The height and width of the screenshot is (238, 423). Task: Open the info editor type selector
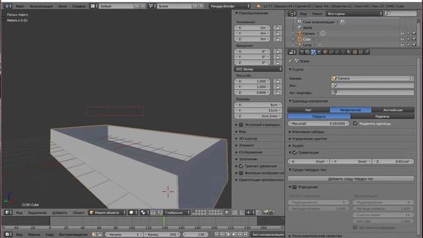click(x=7, y=6)
